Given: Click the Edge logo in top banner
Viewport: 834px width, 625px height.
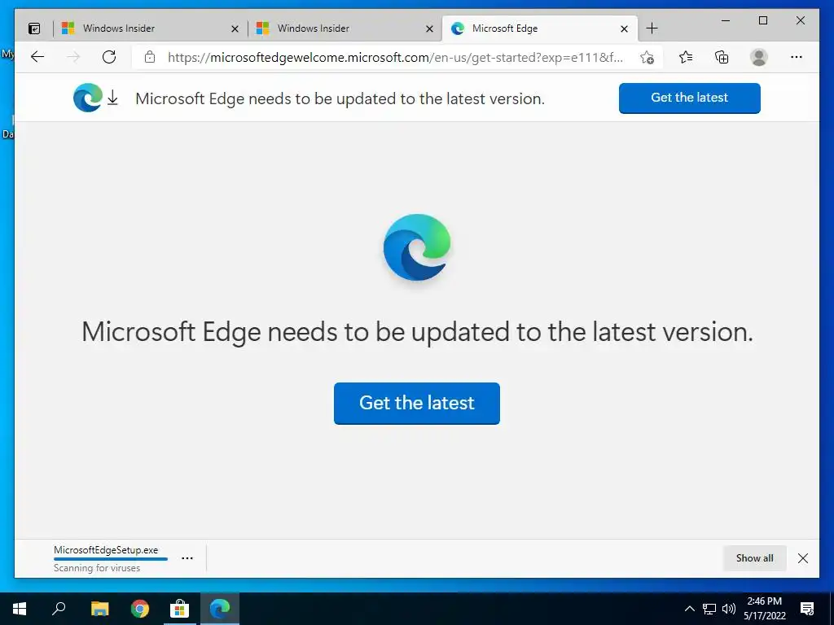Looking at the screenshot, I should (x=88, y=98).
